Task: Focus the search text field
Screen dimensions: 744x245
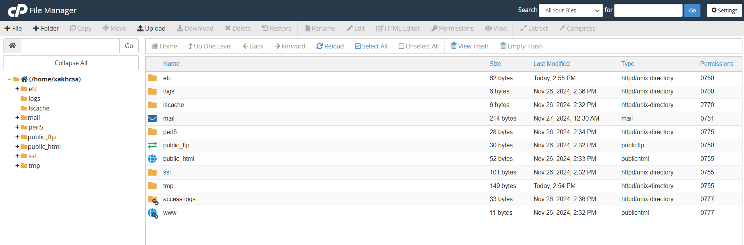Action: coord(648,10)
